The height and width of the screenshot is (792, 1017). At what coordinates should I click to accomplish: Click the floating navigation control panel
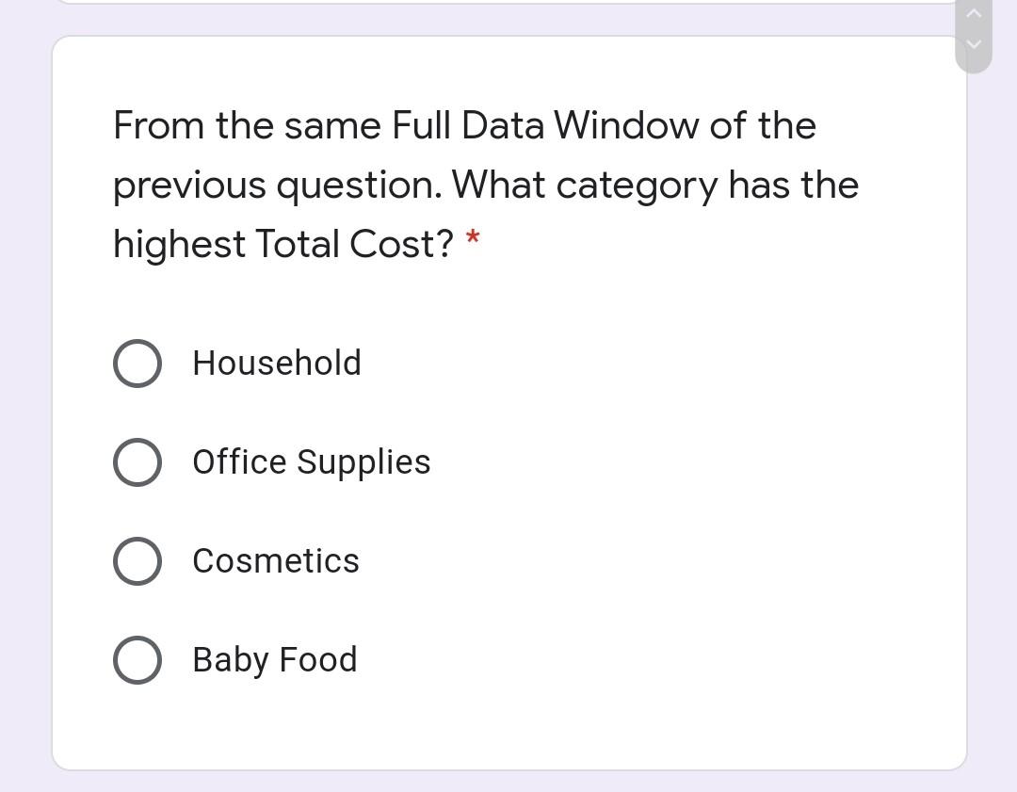973,28
